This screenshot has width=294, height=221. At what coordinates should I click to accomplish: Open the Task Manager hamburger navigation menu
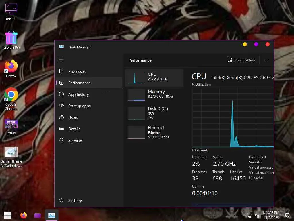(x=61, y=60)
